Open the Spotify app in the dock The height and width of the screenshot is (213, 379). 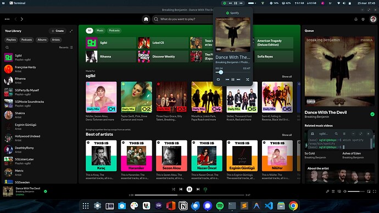coord(220,206)
